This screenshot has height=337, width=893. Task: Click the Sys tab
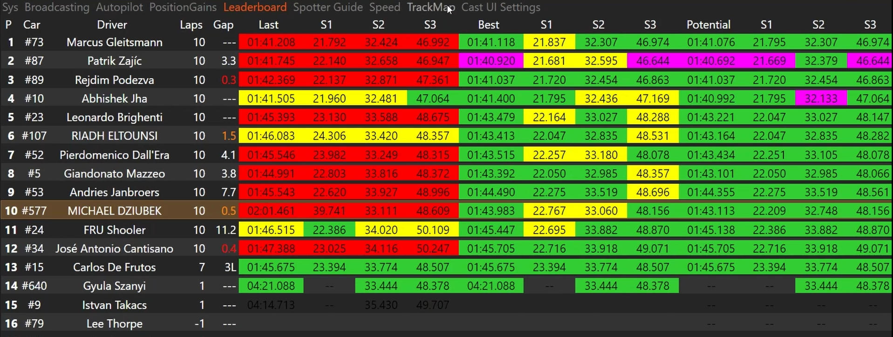click(10, 7)
